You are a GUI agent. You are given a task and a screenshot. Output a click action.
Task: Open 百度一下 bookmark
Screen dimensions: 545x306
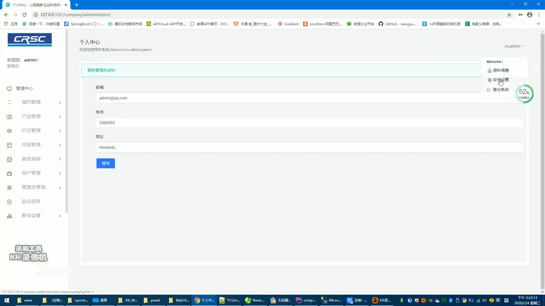pos(41,24)
